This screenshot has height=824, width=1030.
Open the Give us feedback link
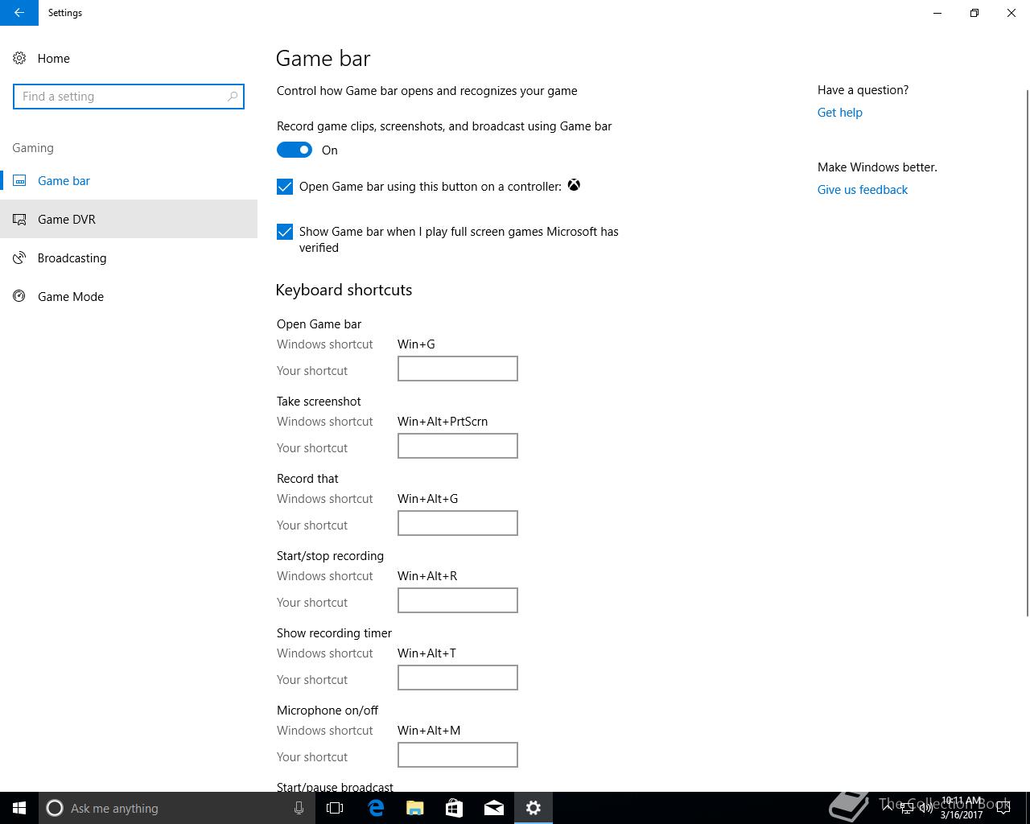(x=863, y=190)
